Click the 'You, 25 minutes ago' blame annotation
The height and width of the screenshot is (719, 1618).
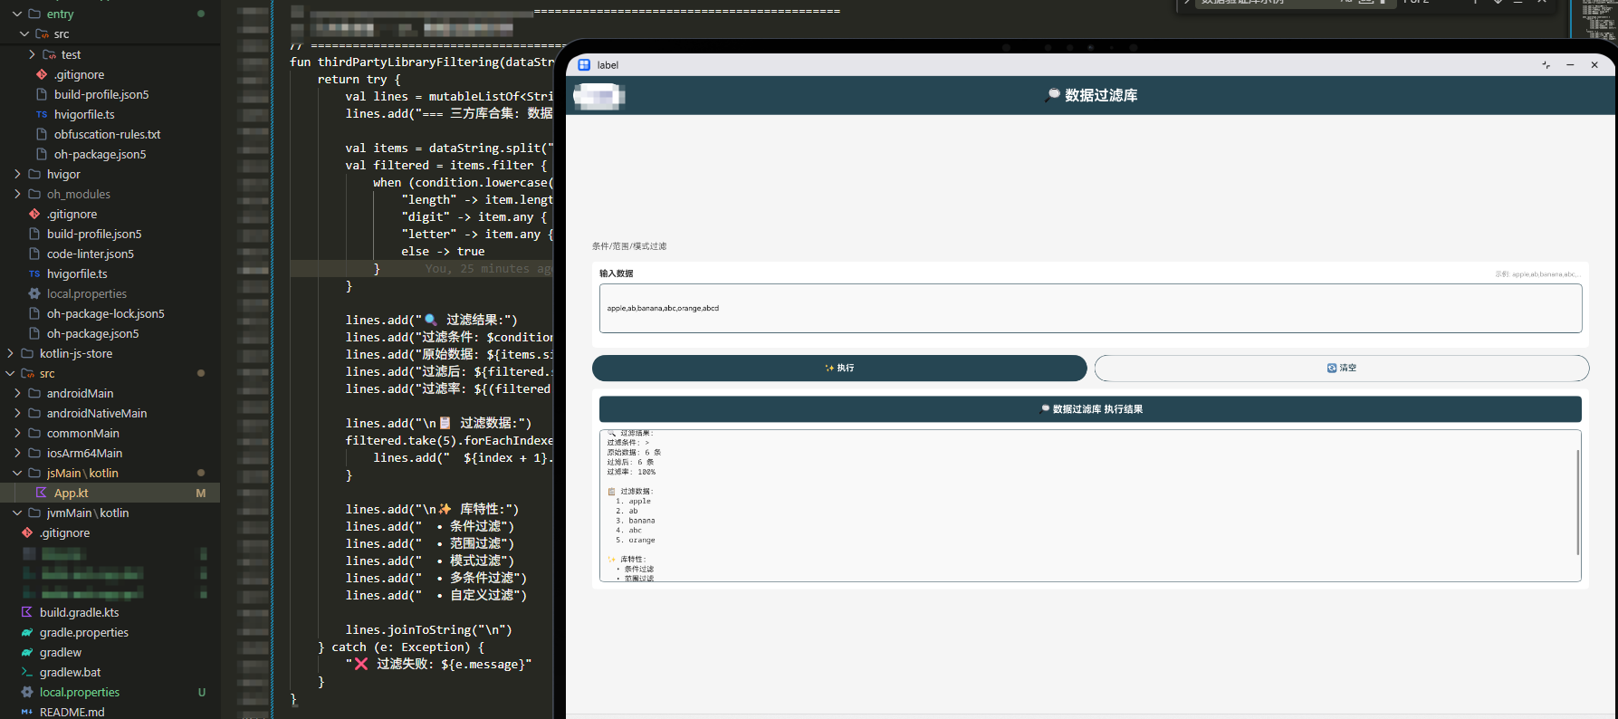tap(489, 269)
